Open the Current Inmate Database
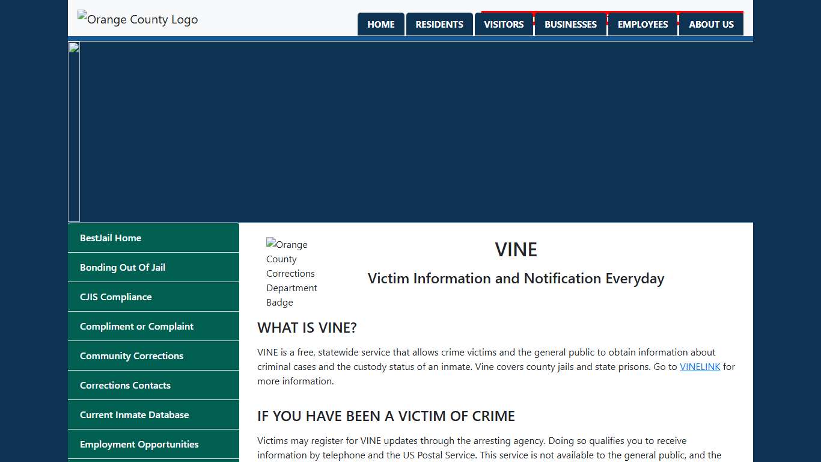 point(135,414)
